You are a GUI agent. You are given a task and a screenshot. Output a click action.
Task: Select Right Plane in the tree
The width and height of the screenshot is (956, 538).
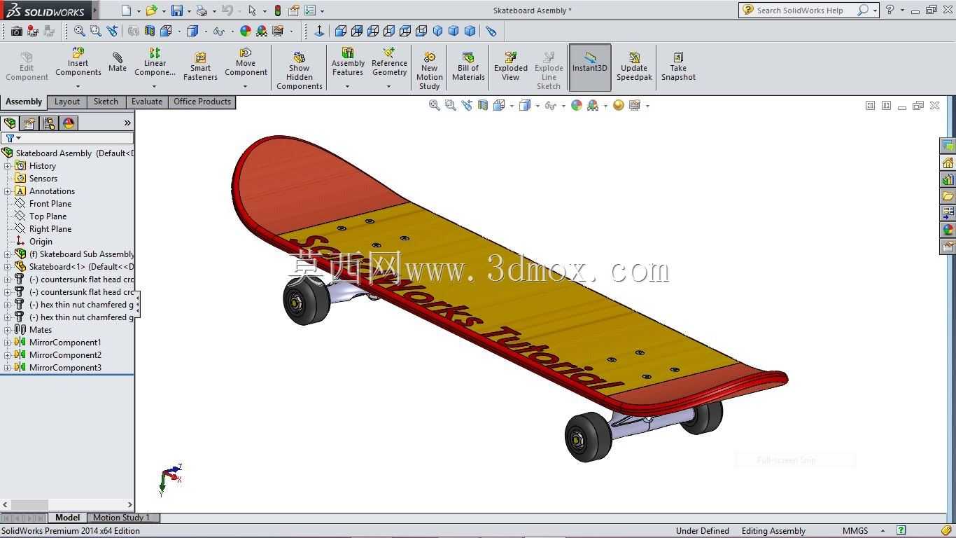50,229
